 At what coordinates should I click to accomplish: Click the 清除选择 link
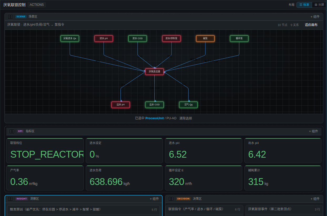point(186,118)
